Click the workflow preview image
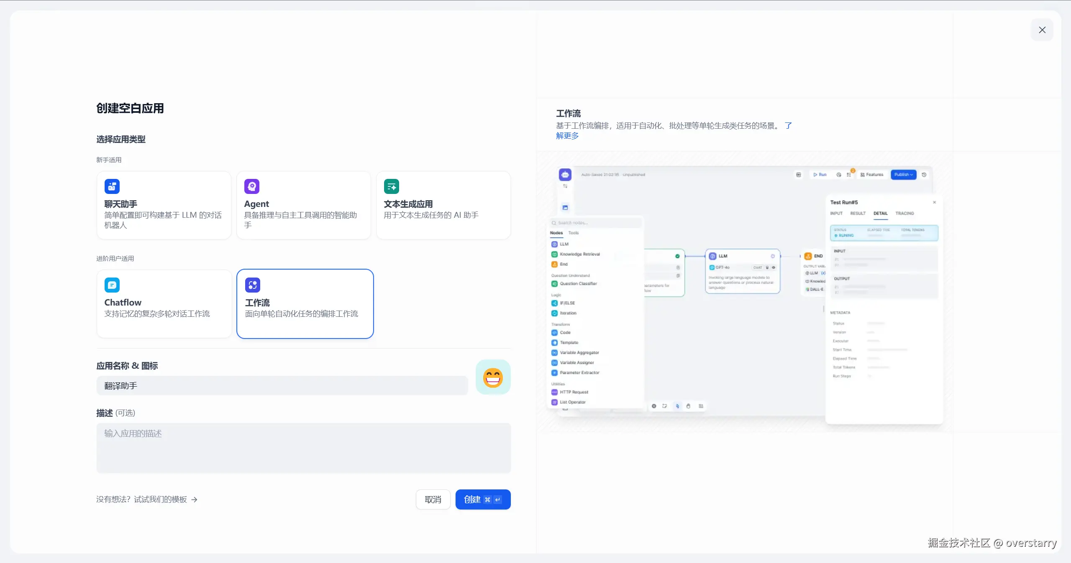The height and width of the screenshot is (563, 1071). click(x=745, y=293)
